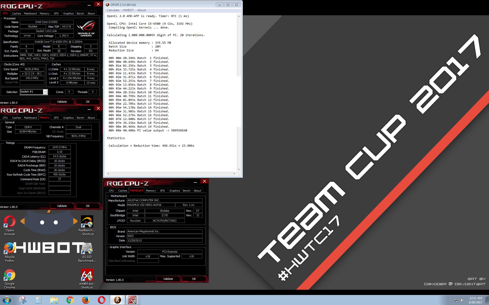Click the PI value output line in GPUPI
The height and width of the screenshot is (305, 489).
pyautogui.click(x=148, y=130)
